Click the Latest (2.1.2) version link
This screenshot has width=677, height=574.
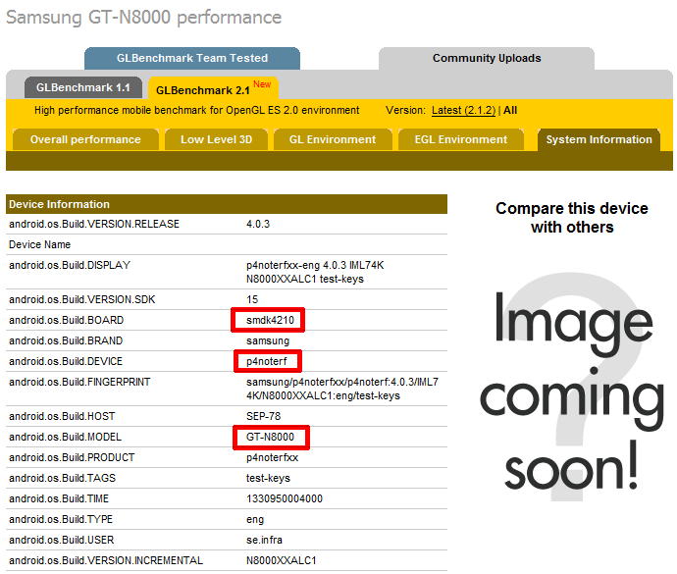464,111
